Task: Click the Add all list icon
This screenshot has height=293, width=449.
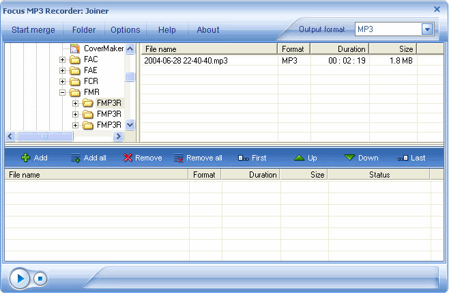Action: click(x=75, y=158)
